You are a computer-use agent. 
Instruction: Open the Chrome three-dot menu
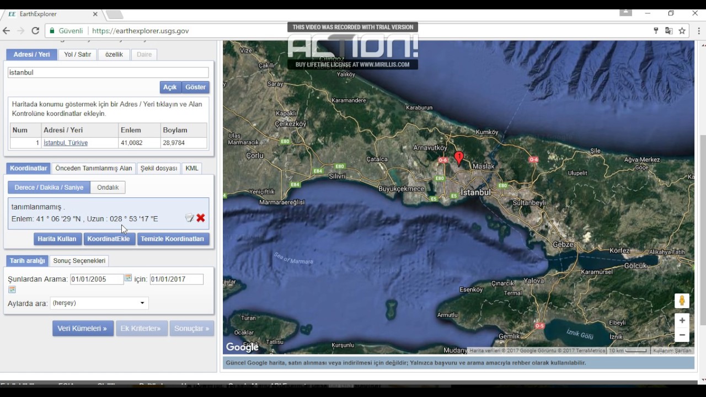tap(698, 31)
